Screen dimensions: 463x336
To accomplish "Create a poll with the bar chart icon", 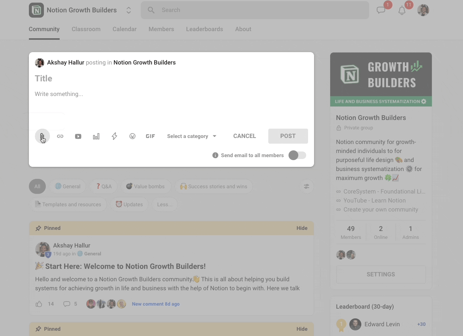I will [x=96, y=136].
